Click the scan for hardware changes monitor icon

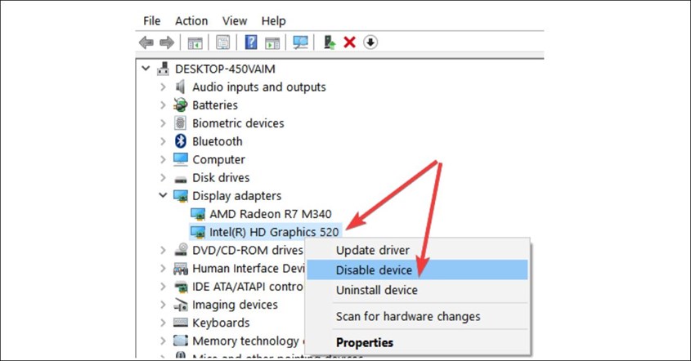(x=300, y=42)
